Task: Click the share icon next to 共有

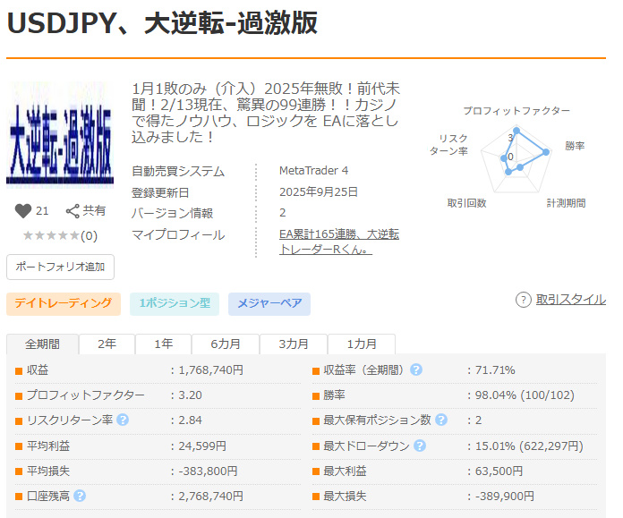Action: click(73, 211)
